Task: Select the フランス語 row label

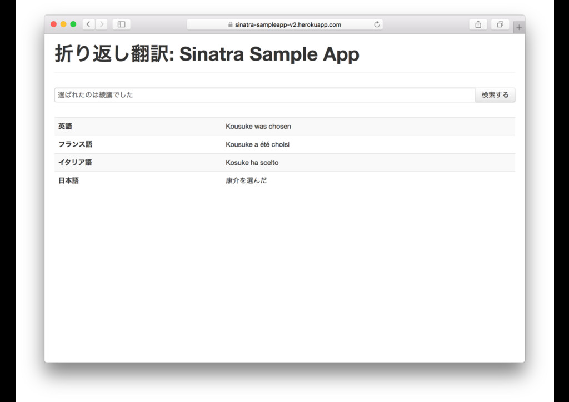Action: [76, 144]
